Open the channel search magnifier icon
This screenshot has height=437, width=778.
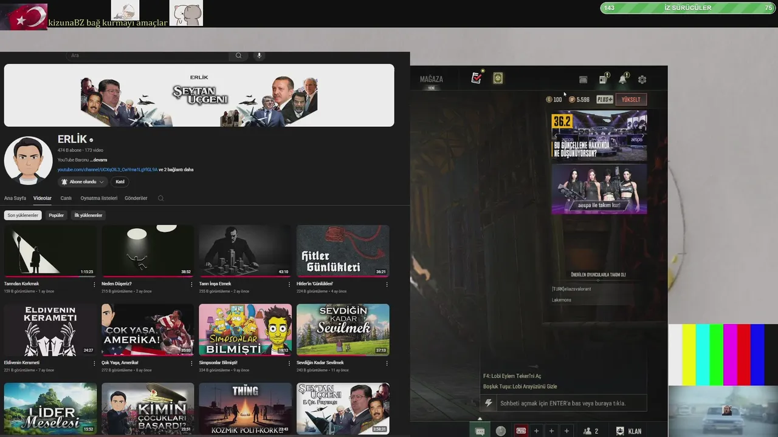[160, 198]
